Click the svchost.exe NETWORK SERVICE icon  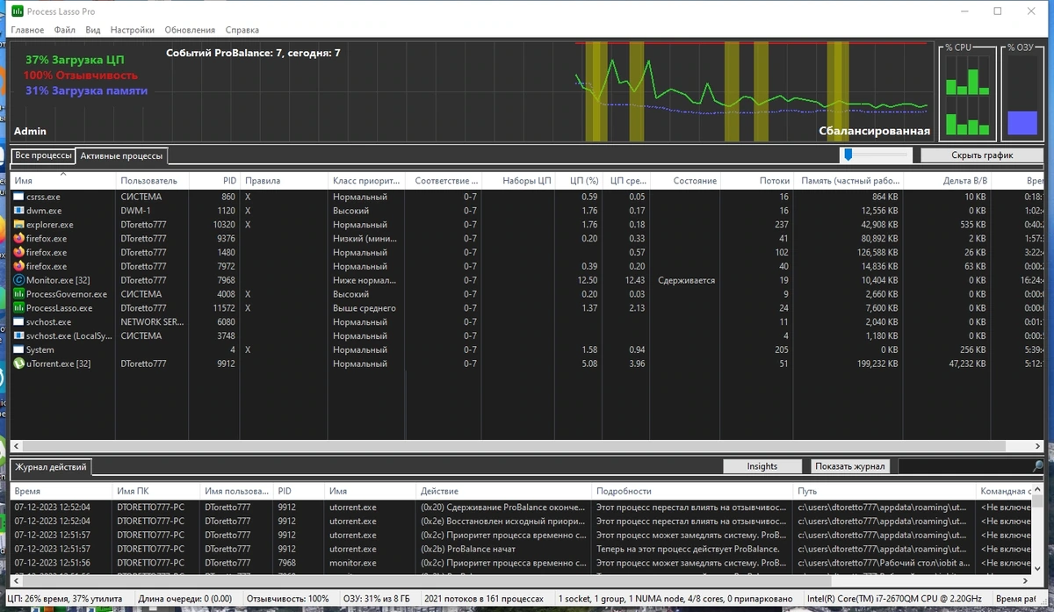click(x=19, y=322)
